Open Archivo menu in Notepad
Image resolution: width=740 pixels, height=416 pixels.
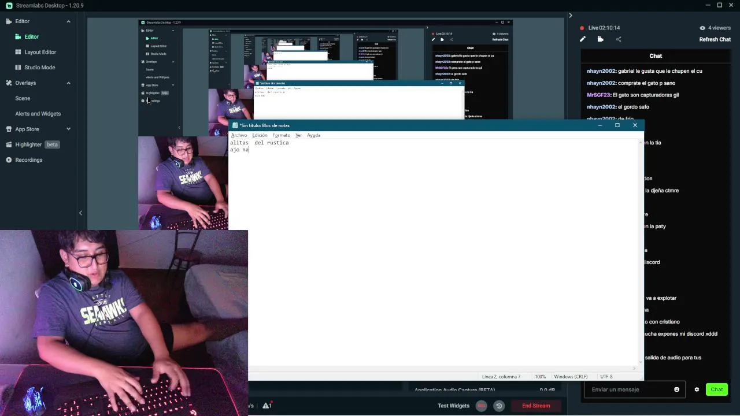pyautogui.click(x=239, y=135)
